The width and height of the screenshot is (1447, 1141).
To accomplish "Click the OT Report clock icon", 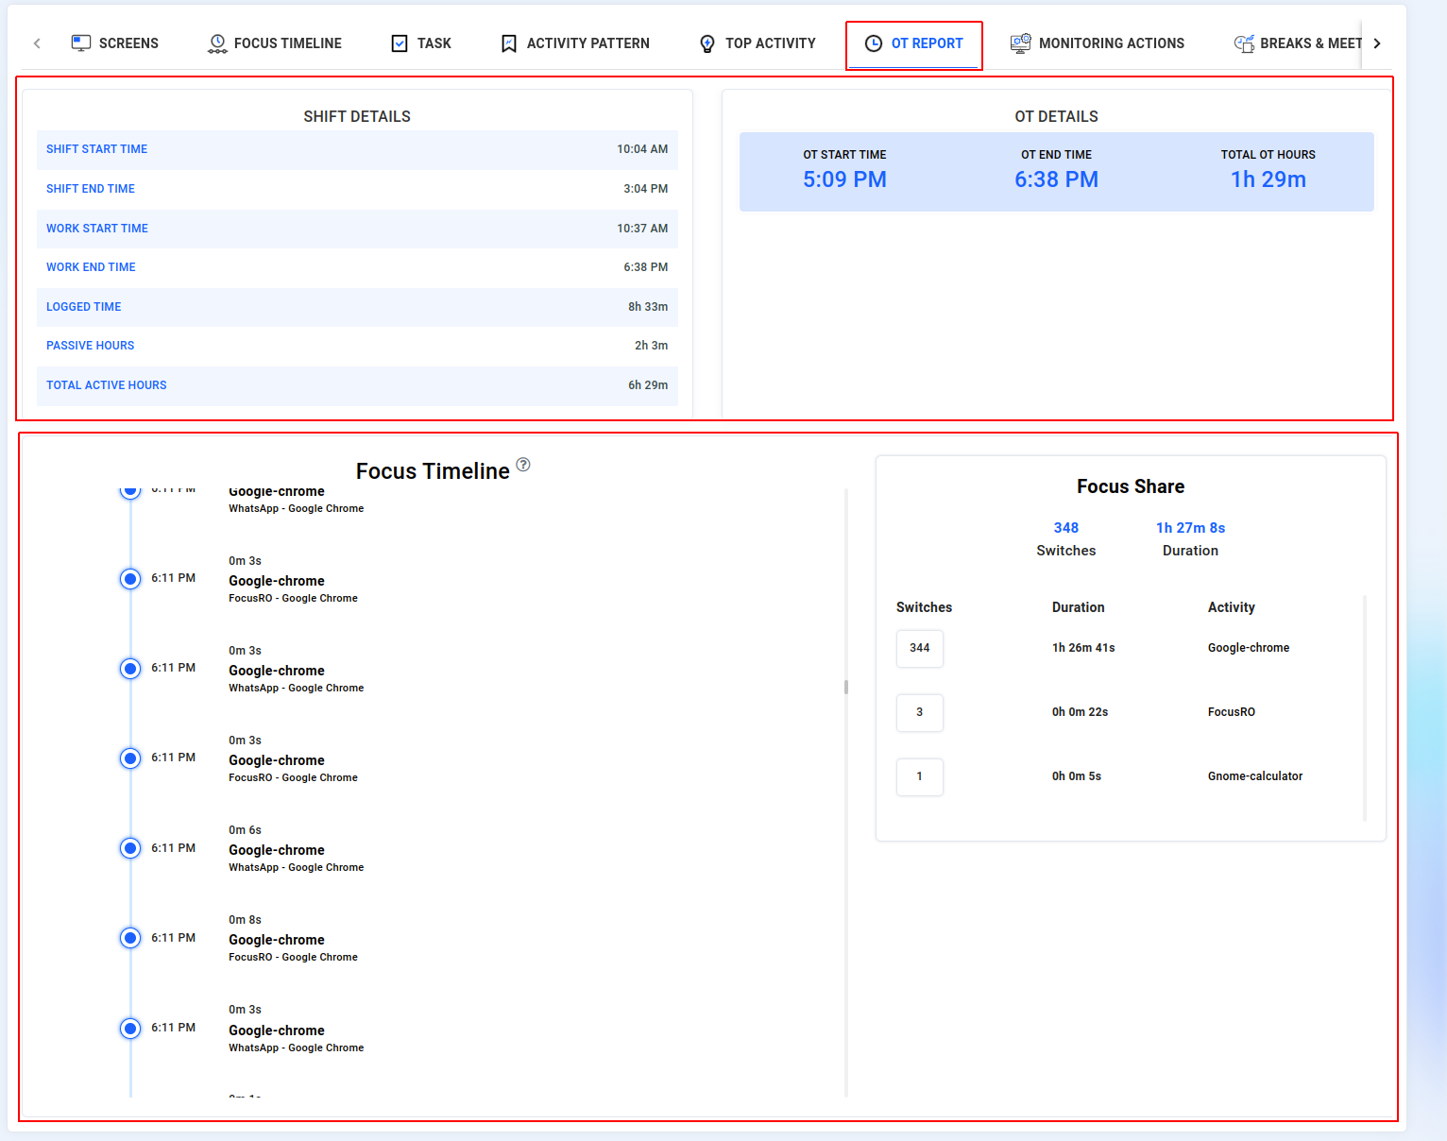I will pos(874,43).
